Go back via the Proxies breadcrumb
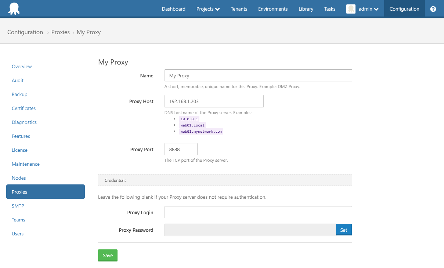 point(61,32)
